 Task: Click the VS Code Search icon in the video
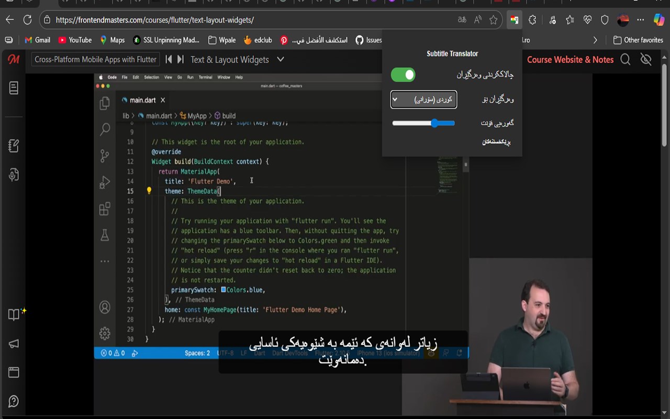(x=105, y=129)
